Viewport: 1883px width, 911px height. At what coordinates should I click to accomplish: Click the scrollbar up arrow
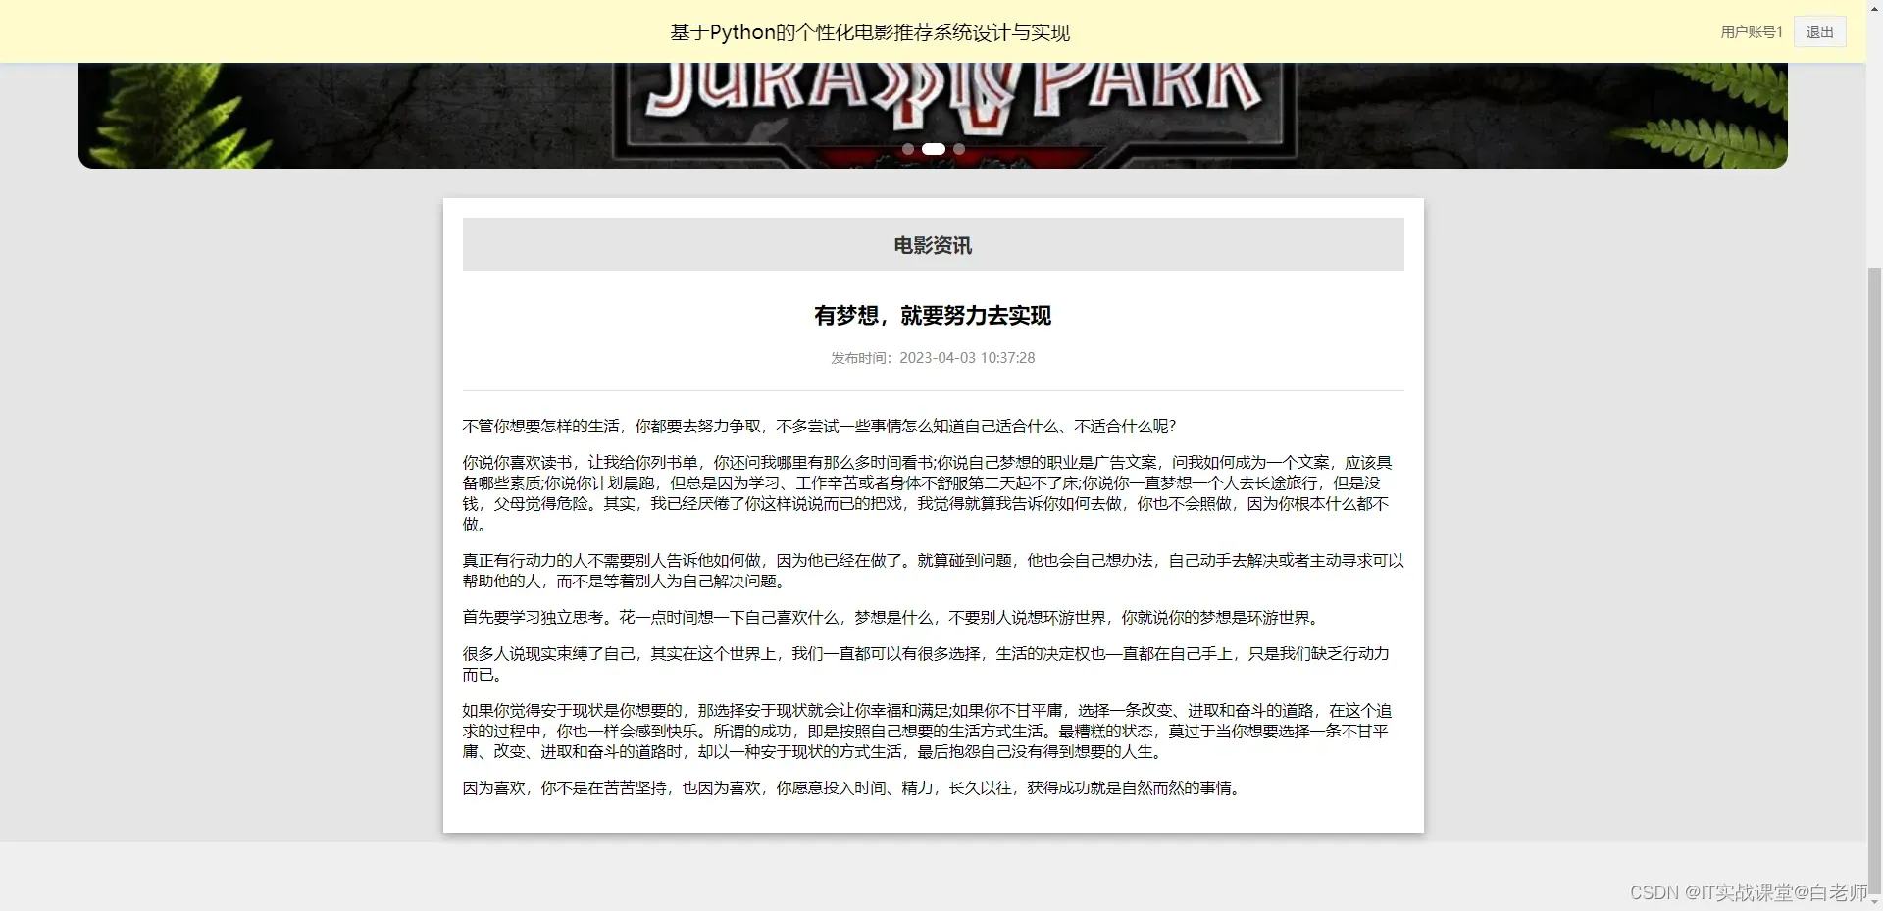[x=1874, y=8]
